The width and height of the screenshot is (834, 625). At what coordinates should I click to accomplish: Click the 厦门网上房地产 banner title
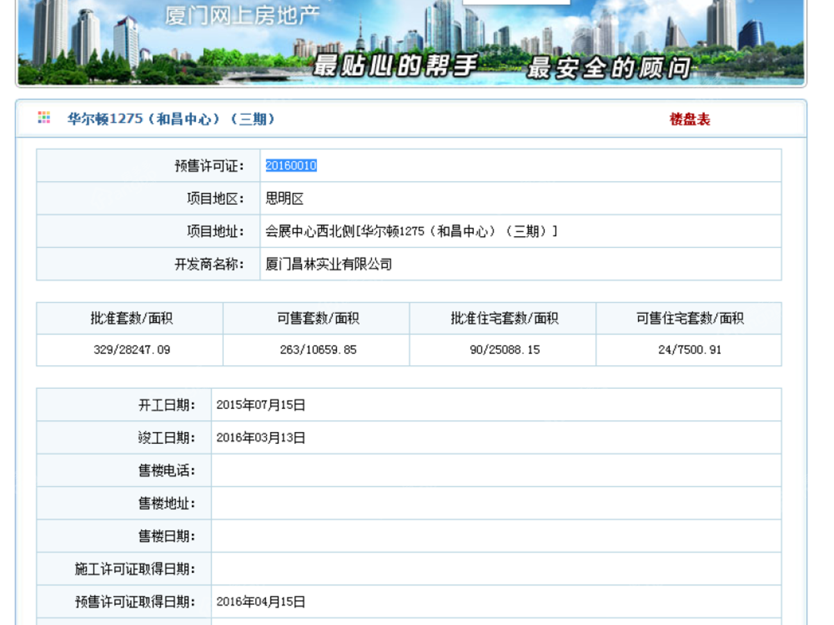(242, 15)
